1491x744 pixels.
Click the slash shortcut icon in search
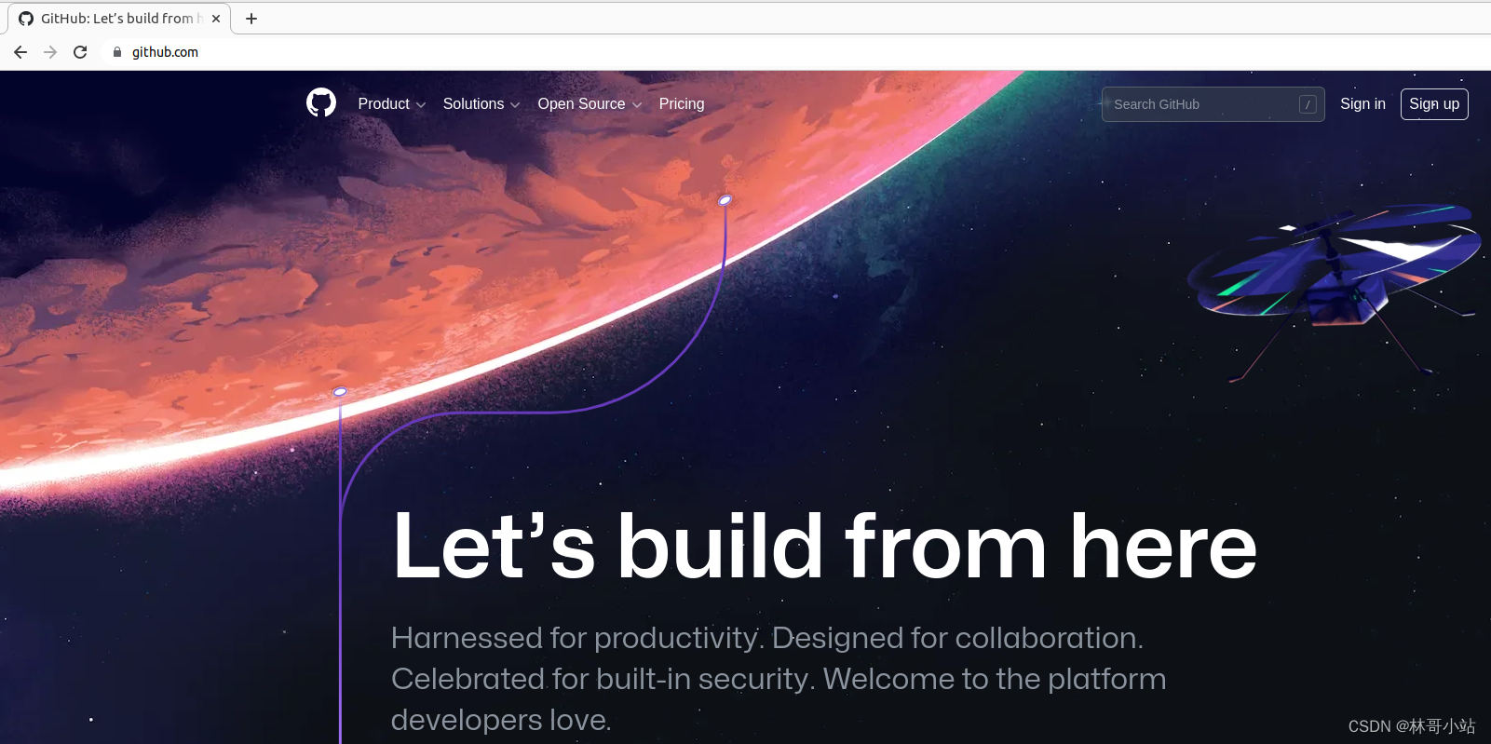(x=1308, y=104)
